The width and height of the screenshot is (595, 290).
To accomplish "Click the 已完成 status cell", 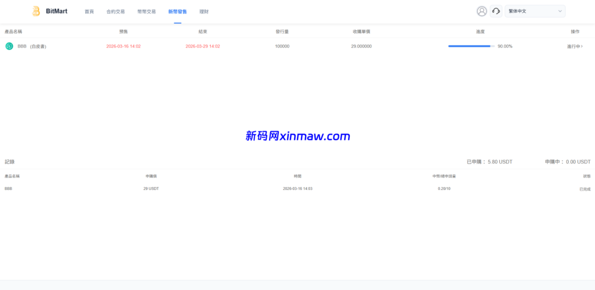I will [x=585, y=189].
